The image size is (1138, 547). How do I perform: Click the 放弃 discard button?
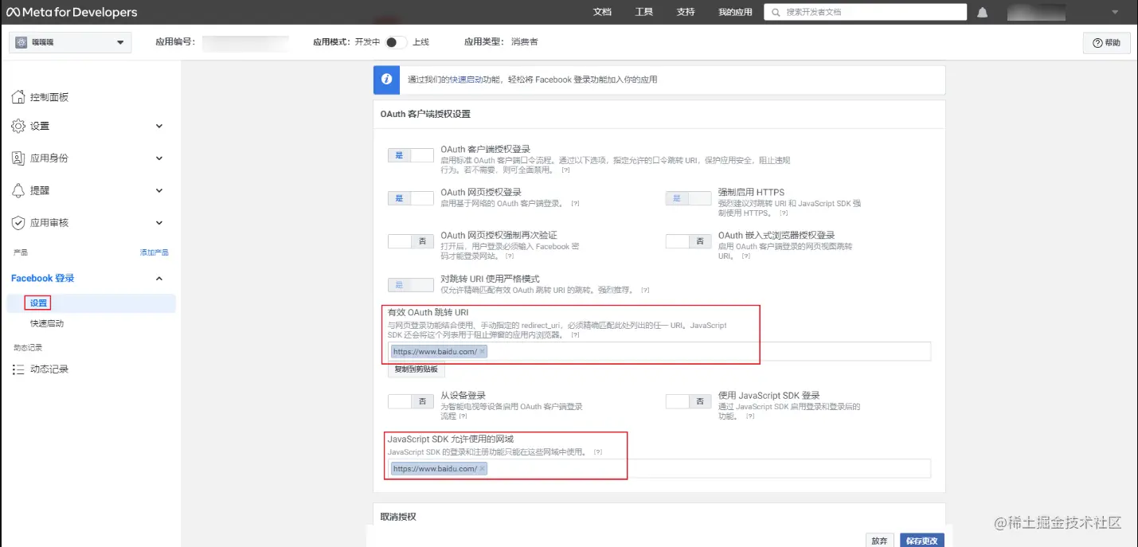tap(880, 541)
